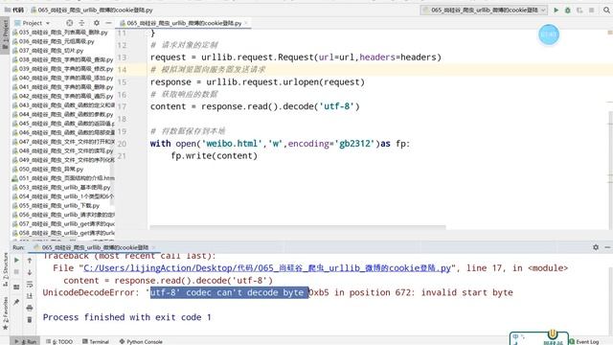Click the '代码' breadcrumb in navigation bar

15,10
